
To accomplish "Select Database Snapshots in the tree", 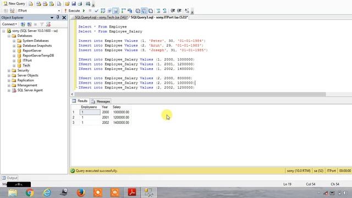I will (x=37, y=46).
